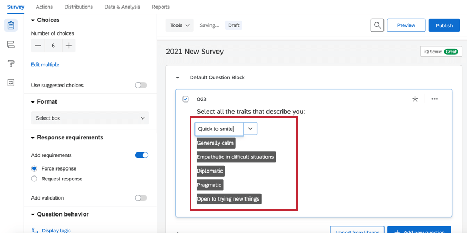Increase the number of choices

click(x=69, y=46)
